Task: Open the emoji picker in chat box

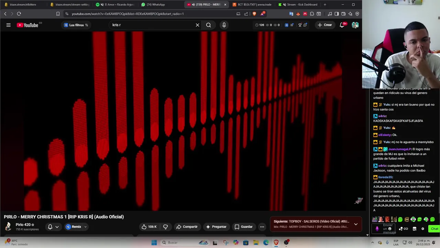Action: click(x=389, y=229)
